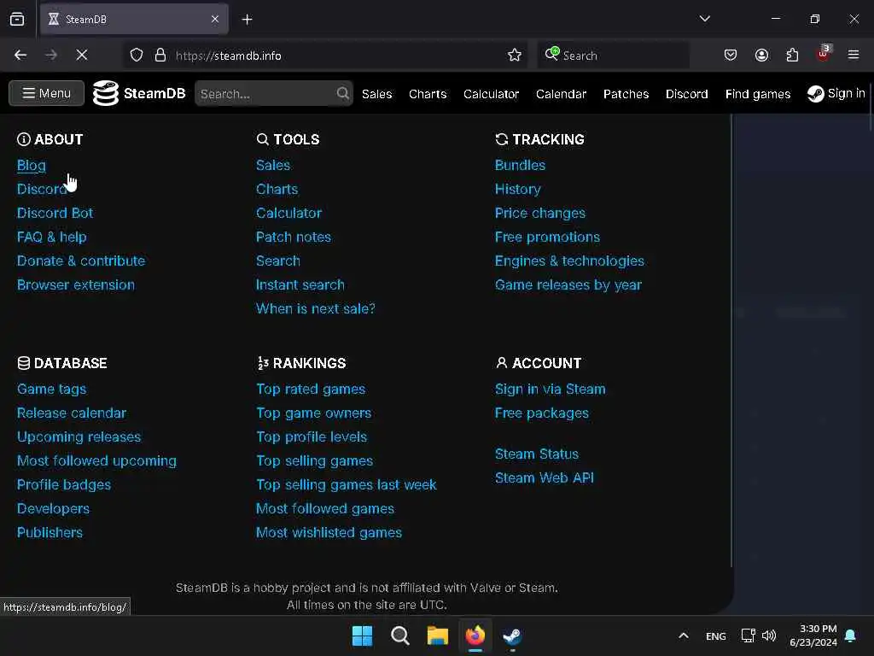Open Game releases by year link
The image size is (874, 656).
click(x=568, y=285)
